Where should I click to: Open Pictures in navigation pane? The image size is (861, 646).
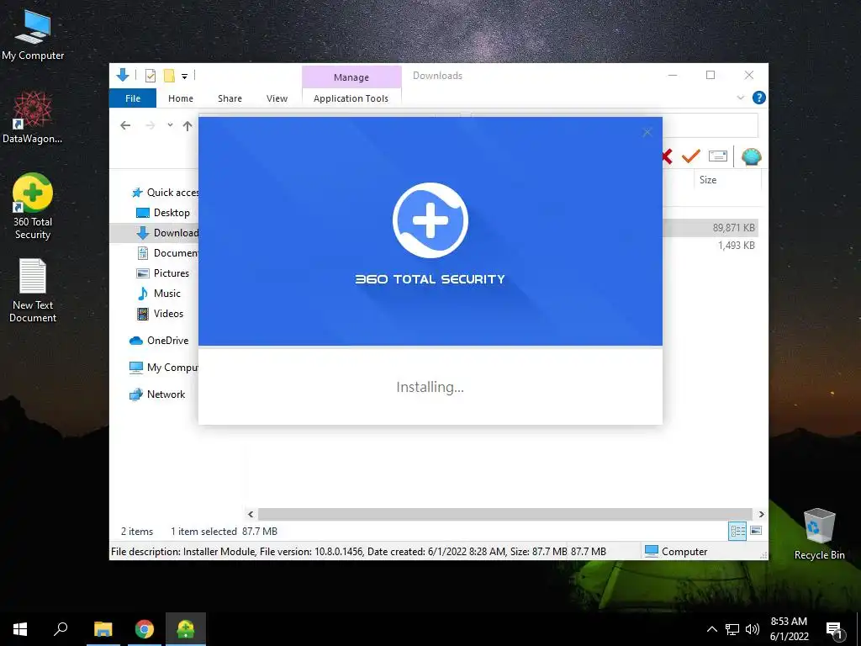coord(162,273)
